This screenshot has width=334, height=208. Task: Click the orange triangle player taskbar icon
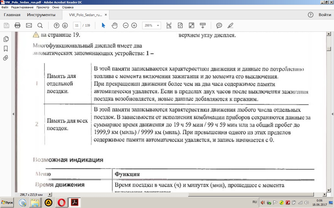[48, 202]
